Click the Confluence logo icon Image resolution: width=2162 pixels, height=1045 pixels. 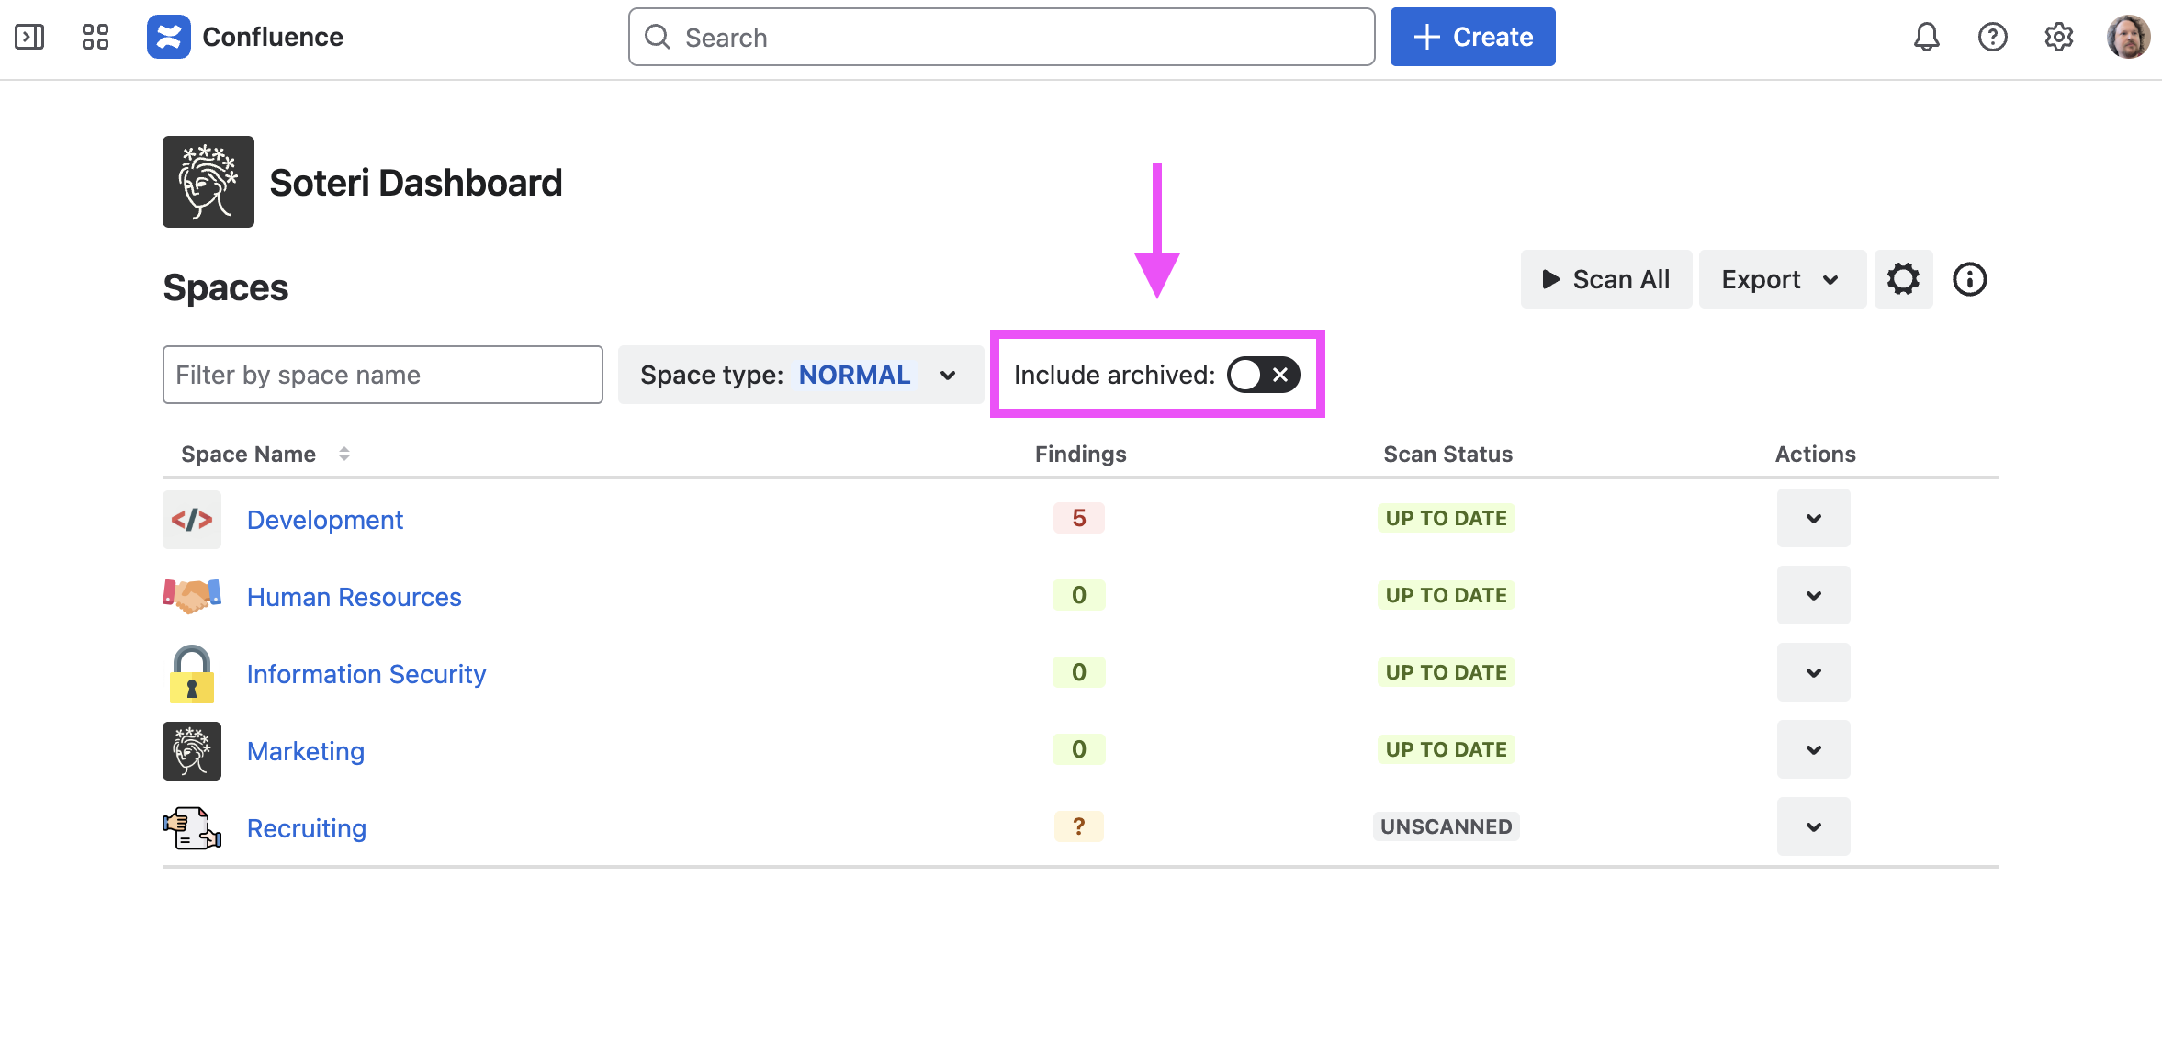169,37
